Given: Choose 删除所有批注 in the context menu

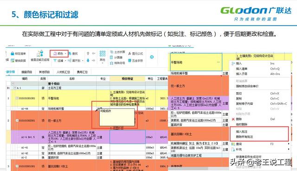Looking at the screenshot, I should pyautogui.click(x=245, y=137).
